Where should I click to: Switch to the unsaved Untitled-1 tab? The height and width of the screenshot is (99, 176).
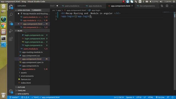54,6
